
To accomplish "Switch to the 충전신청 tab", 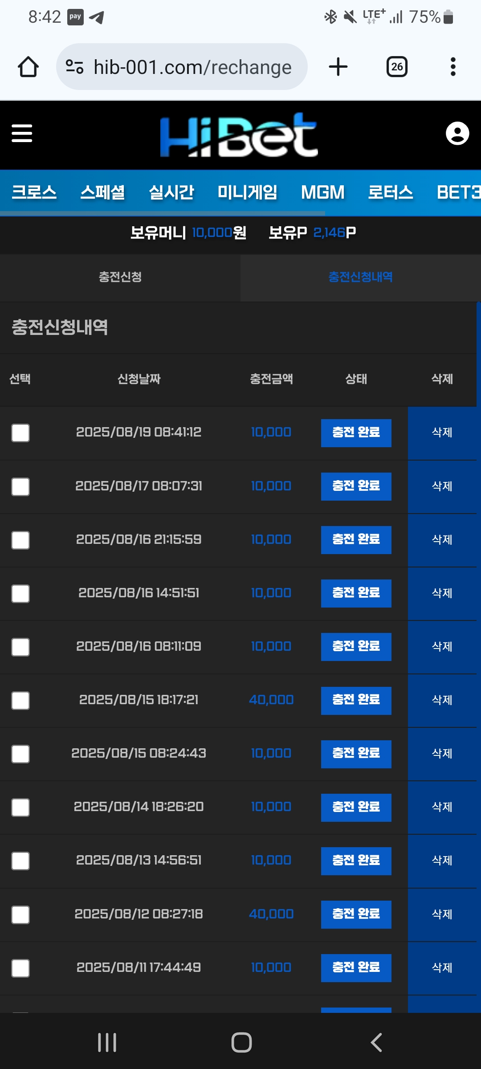I will pos(120,277).
